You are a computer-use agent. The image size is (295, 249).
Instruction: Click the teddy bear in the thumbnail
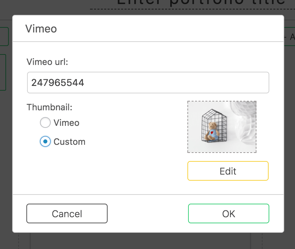[x=212, y=131]
